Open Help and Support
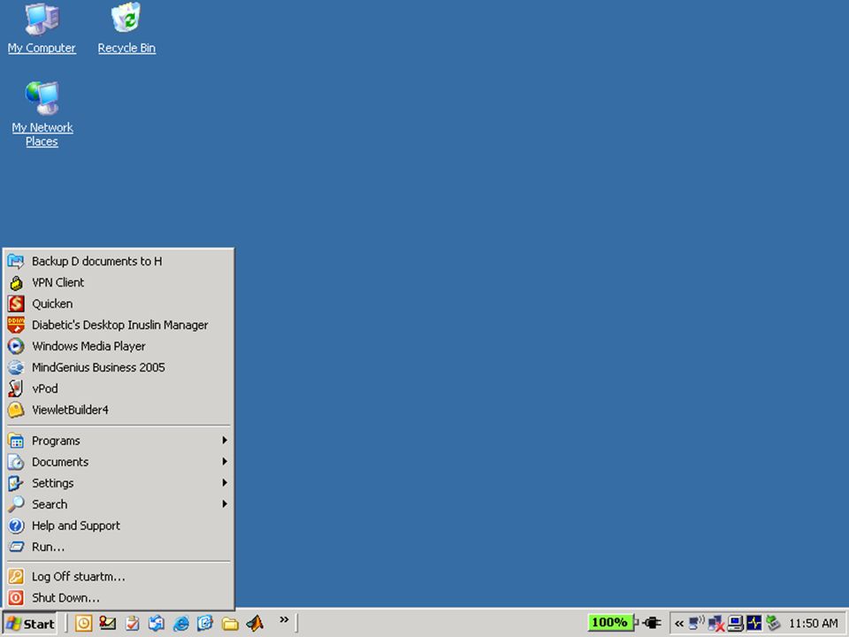 tap(119, 526)
